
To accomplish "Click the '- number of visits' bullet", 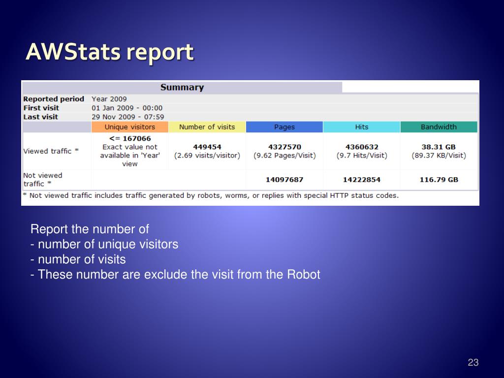I will coord(78,259).
